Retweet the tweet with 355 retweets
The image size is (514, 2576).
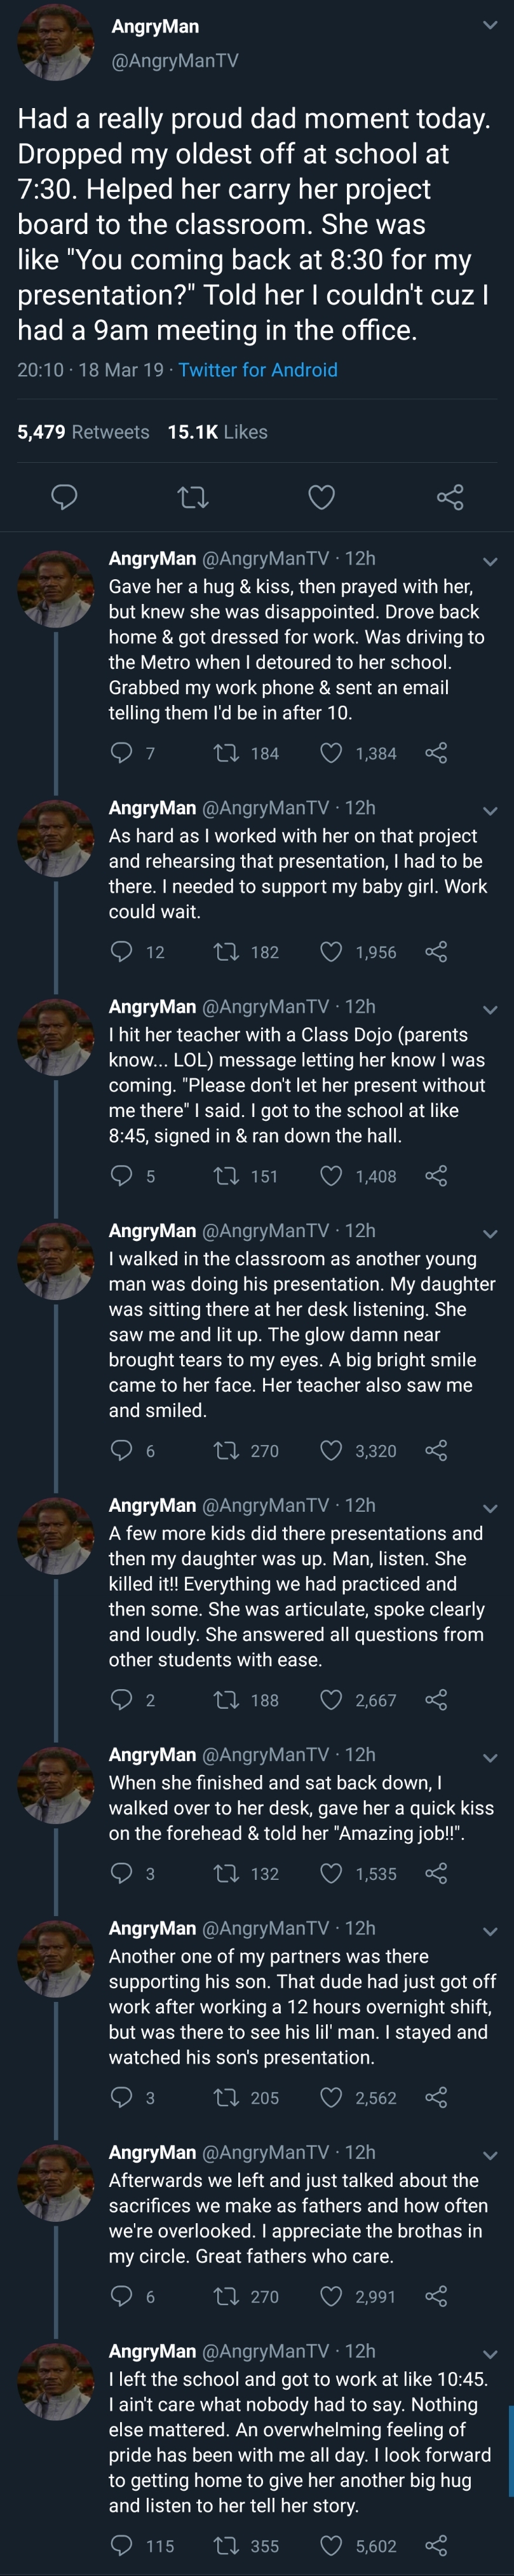(x=228, y=2544)
